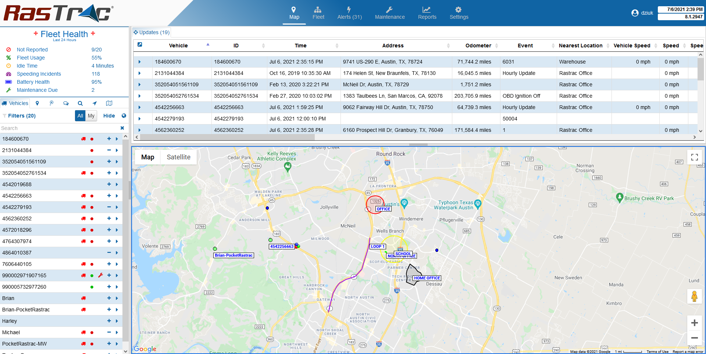Image resolution: width=706 pixels, height=354 pixels.
Task: Expand the row for vehicle 184600670
Action: pyautogui.click(x=139, y=62)
